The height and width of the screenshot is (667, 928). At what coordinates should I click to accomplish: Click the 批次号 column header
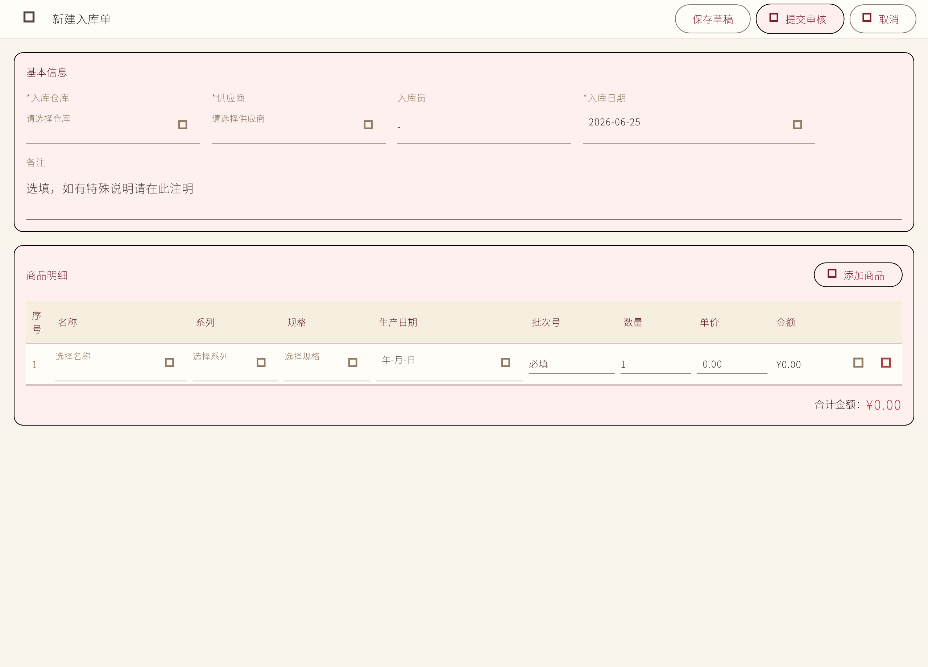tap(546, 323)
